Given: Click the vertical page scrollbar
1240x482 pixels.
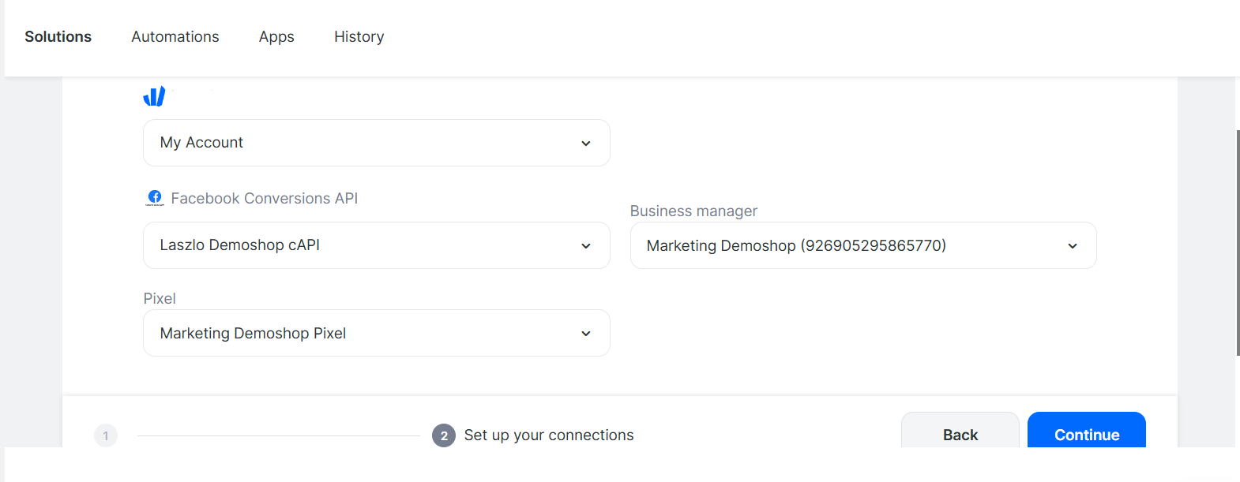Looking at the screenshot, I should pos(1238,243).
